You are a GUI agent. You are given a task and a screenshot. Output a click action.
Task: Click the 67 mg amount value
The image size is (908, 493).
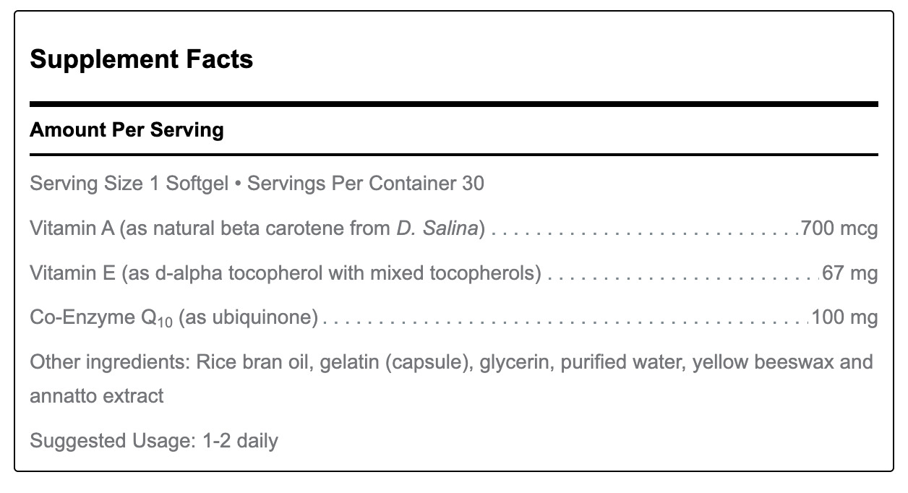tap(849, 273)
